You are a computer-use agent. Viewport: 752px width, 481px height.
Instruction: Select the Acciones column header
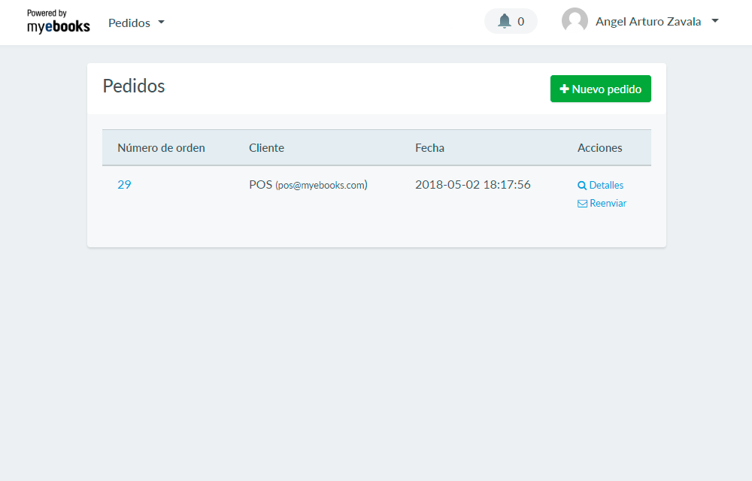[599, 148]
